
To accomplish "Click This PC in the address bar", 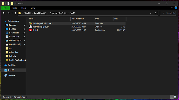I will (x=27, y=13).
